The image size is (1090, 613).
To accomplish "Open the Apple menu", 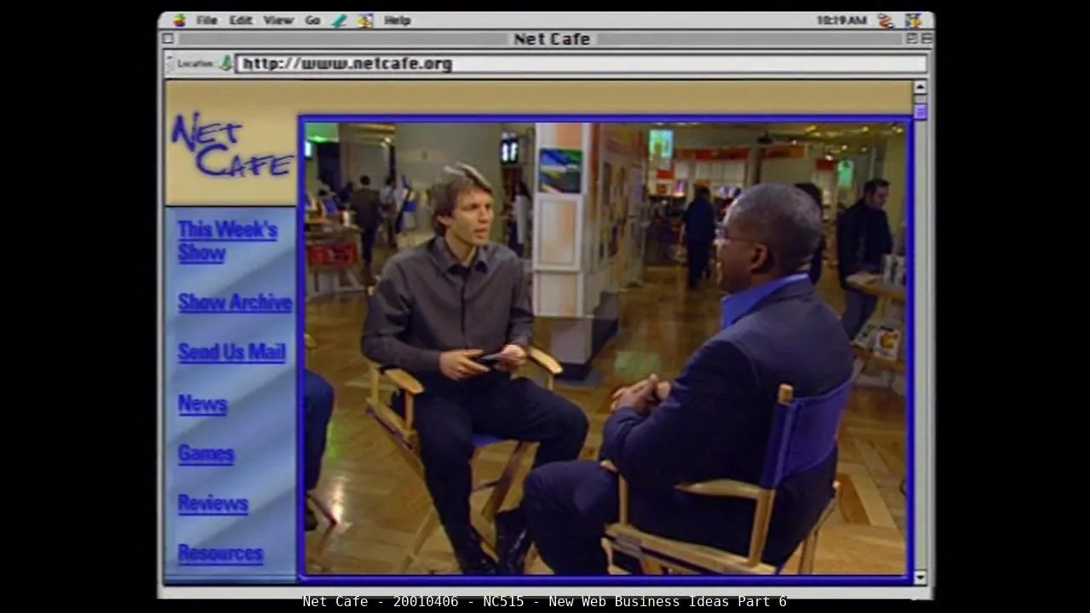I will pos(179,20).
